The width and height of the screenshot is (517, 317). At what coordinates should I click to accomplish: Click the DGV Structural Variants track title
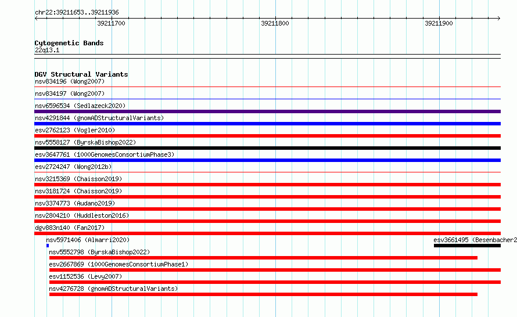81,74
